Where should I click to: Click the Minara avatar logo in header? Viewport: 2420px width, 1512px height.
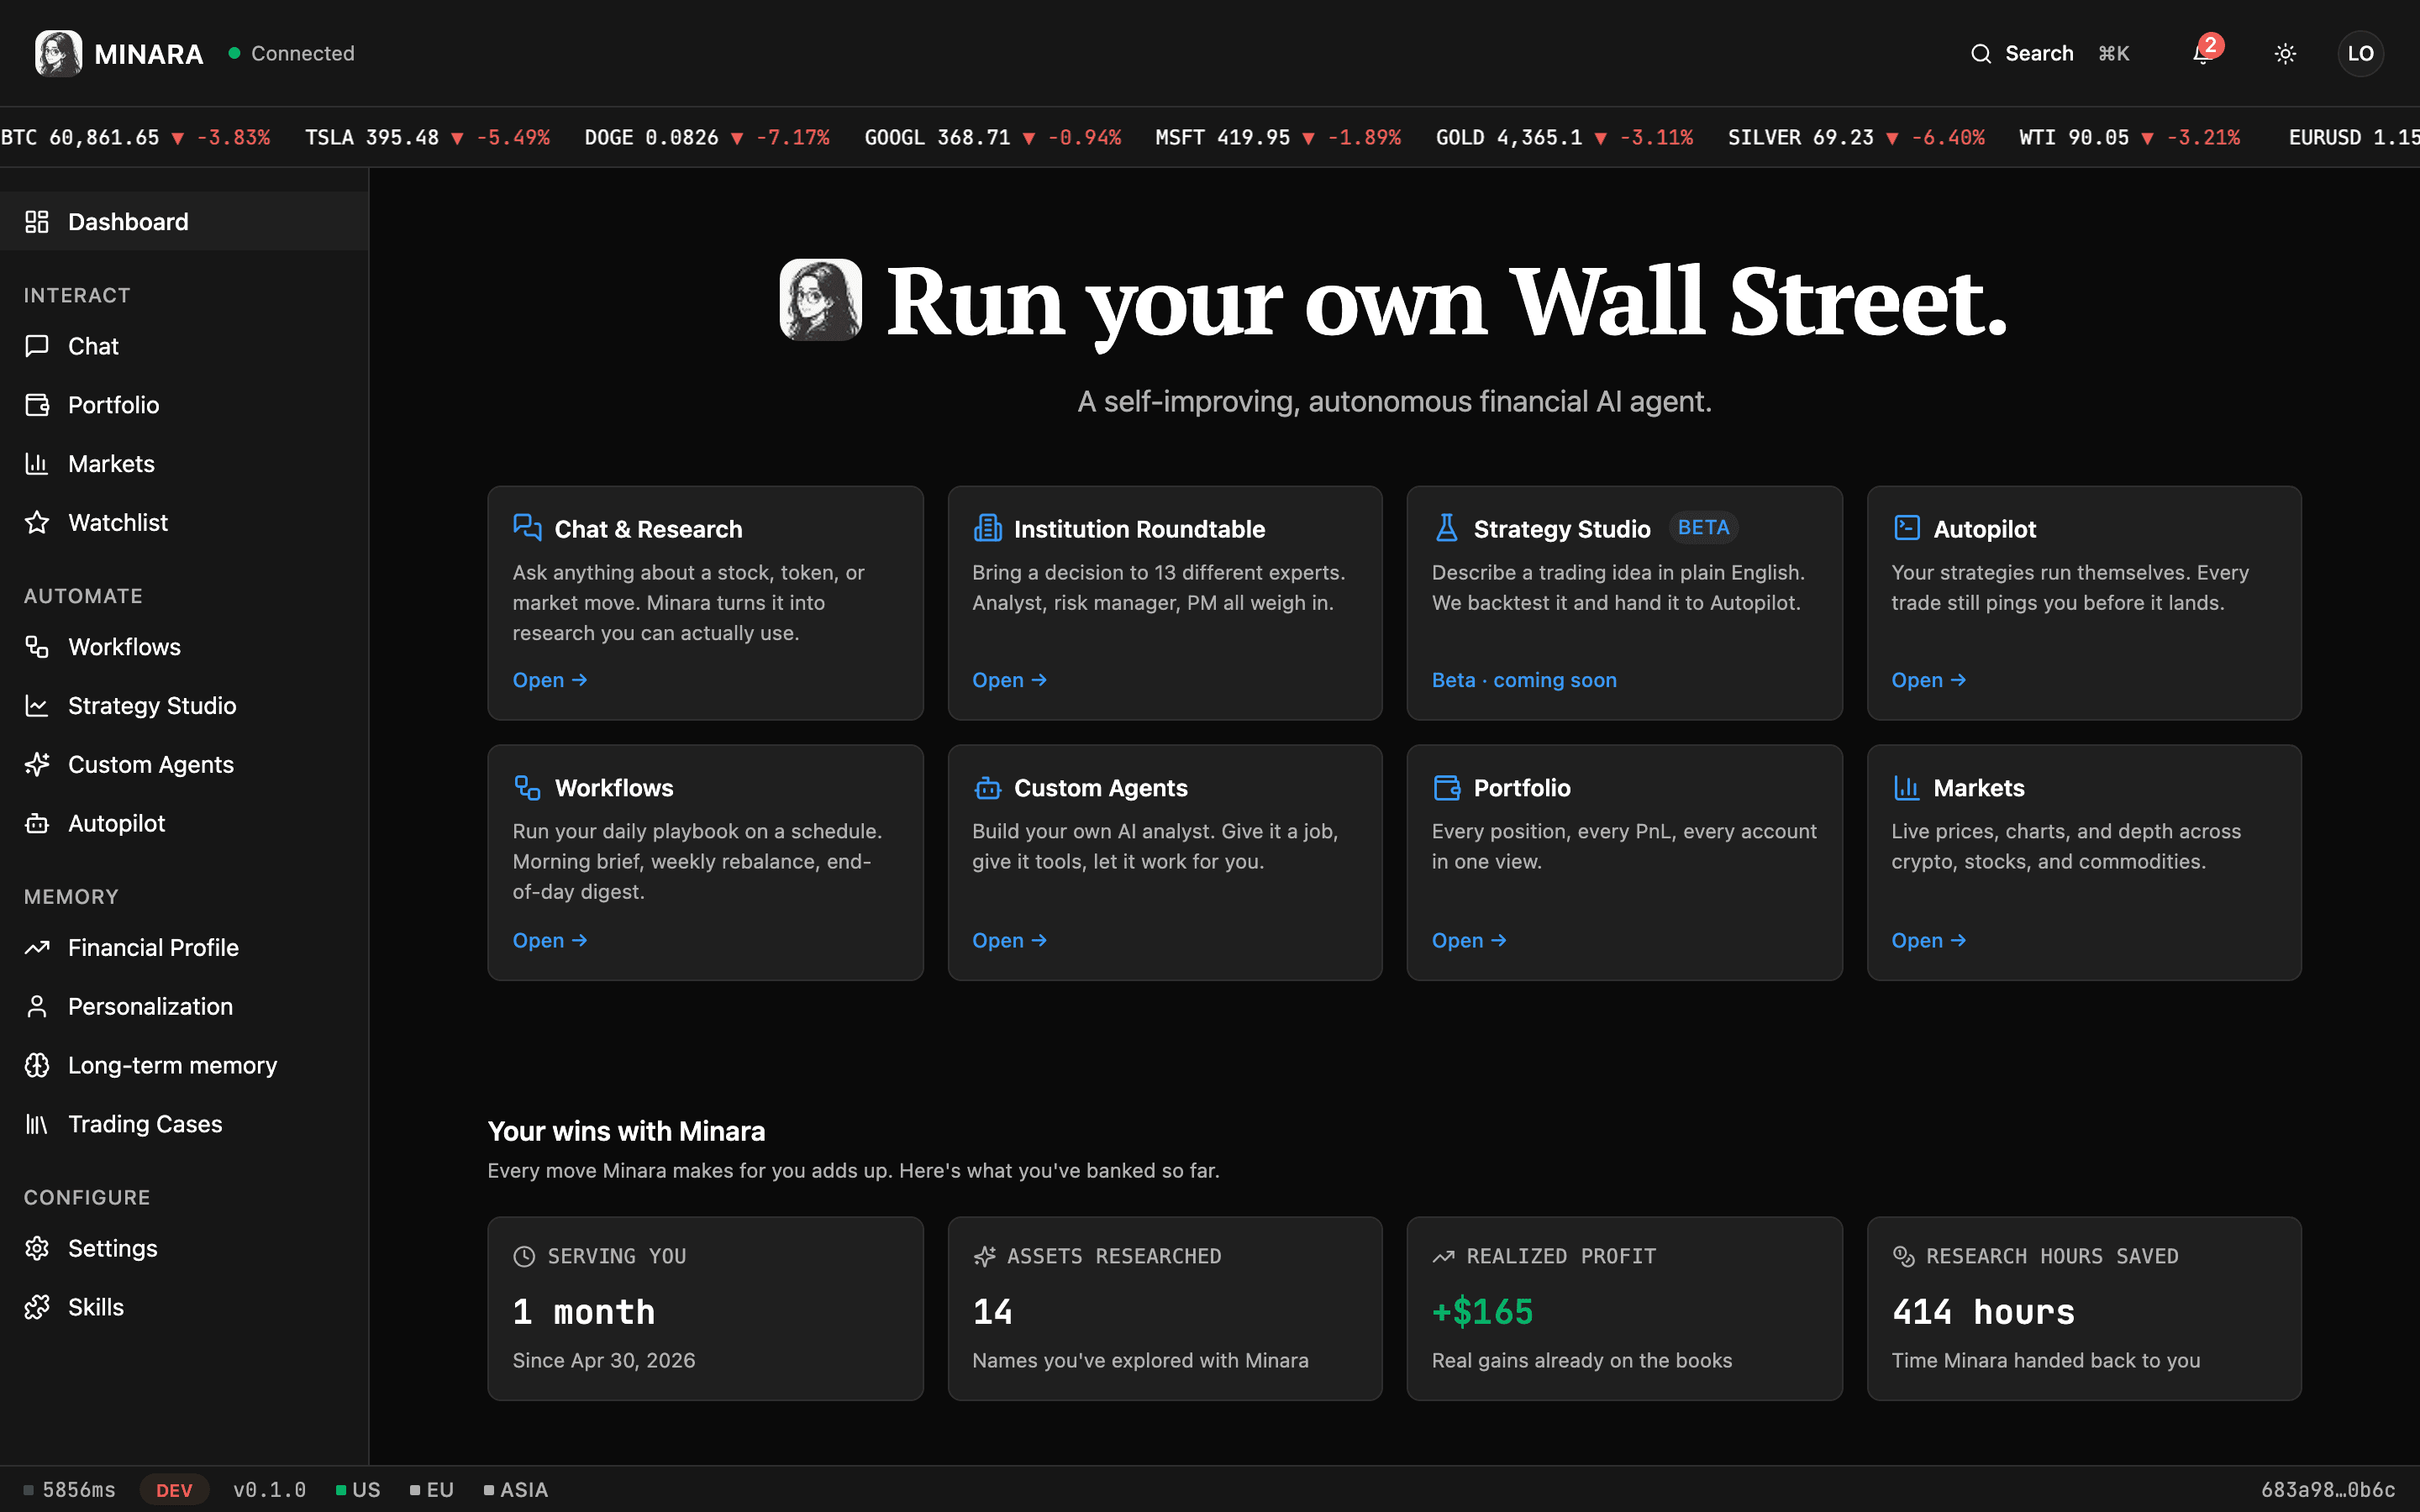coord(58,53)
